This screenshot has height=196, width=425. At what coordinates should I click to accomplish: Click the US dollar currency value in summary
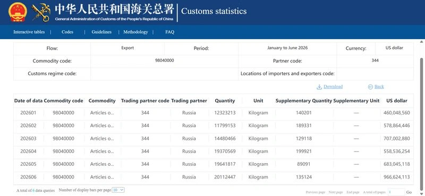[394, 48]
